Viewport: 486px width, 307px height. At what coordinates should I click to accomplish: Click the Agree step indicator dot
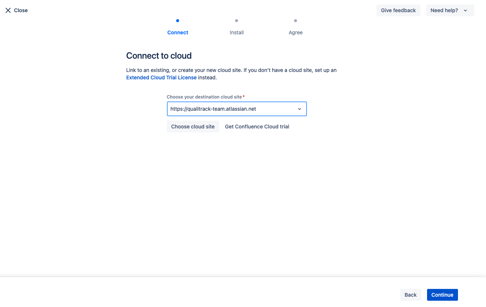tap(295, 21)
